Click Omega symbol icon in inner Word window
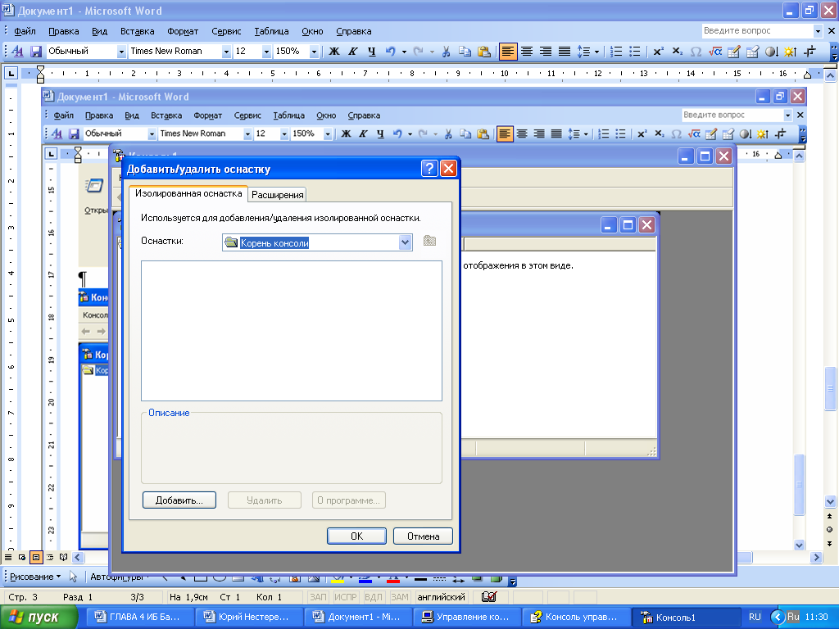839x629 pixels. pyautogui.click(x=676, y=133)
